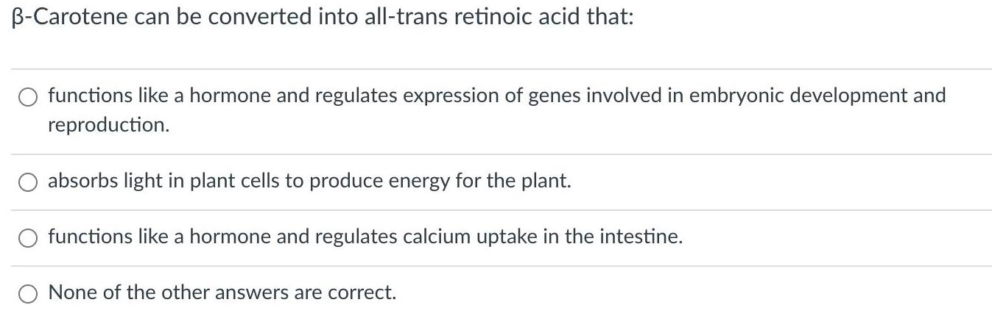The height and width of the screenshot is (330, 992).
Task: Select the embryonic development and reproduction radio button
Action: pos(28,97)
